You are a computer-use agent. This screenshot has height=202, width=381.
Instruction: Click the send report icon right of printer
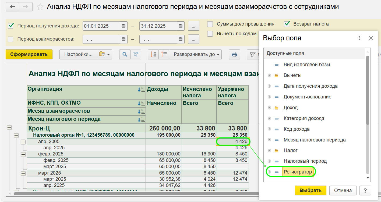(x=252, y=54)
